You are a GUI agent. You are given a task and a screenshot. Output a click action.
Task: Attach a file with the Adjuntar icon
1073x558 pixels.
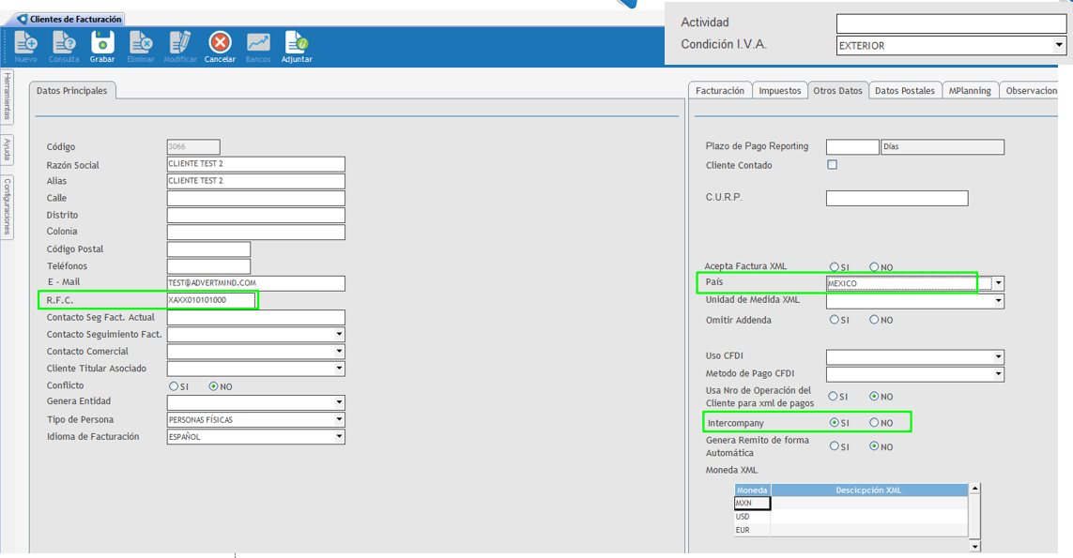click(x=297, y=47)
